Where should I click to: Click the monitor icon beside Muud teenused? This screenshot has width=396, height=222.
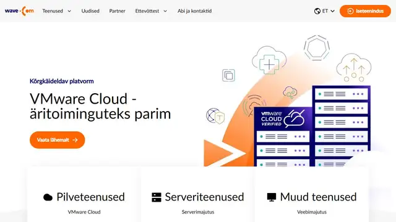[272, 197]
